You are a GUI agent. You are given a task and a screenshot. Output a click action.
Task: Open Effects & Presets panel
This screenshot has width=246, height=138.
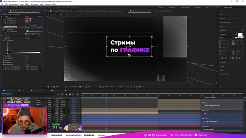(x=225, y=23)
